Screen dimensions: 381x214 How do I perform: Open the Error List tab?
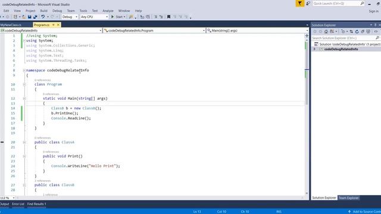[18, 204]
